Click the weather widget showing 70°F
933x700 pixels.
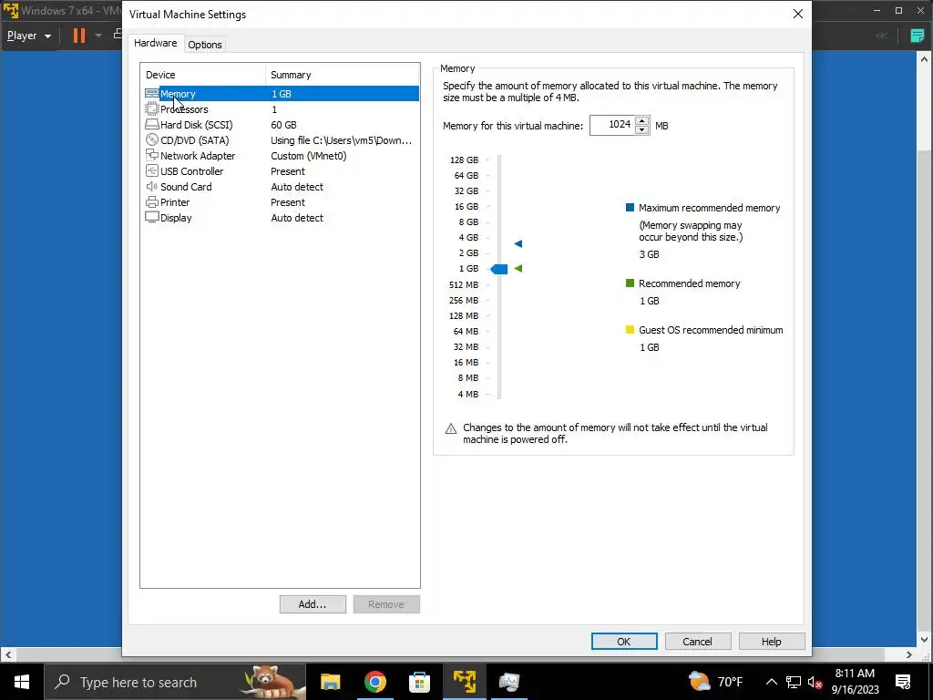click(x=716, y=682)
